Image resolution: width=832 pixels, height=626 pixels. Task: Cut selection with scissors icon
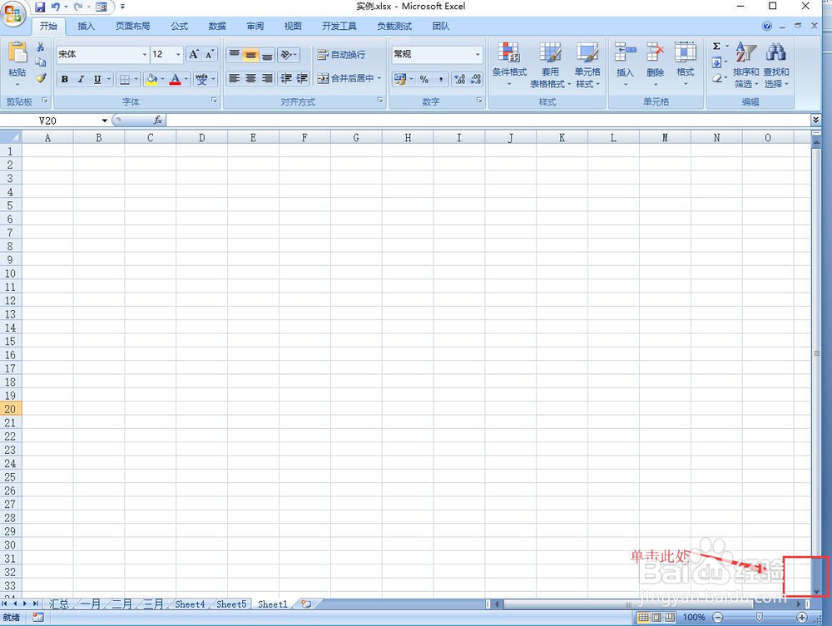40,47
